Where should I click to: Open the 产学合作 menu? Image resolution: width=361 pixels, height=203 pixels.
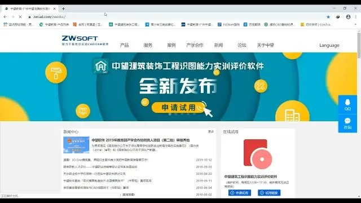point(195,45)
